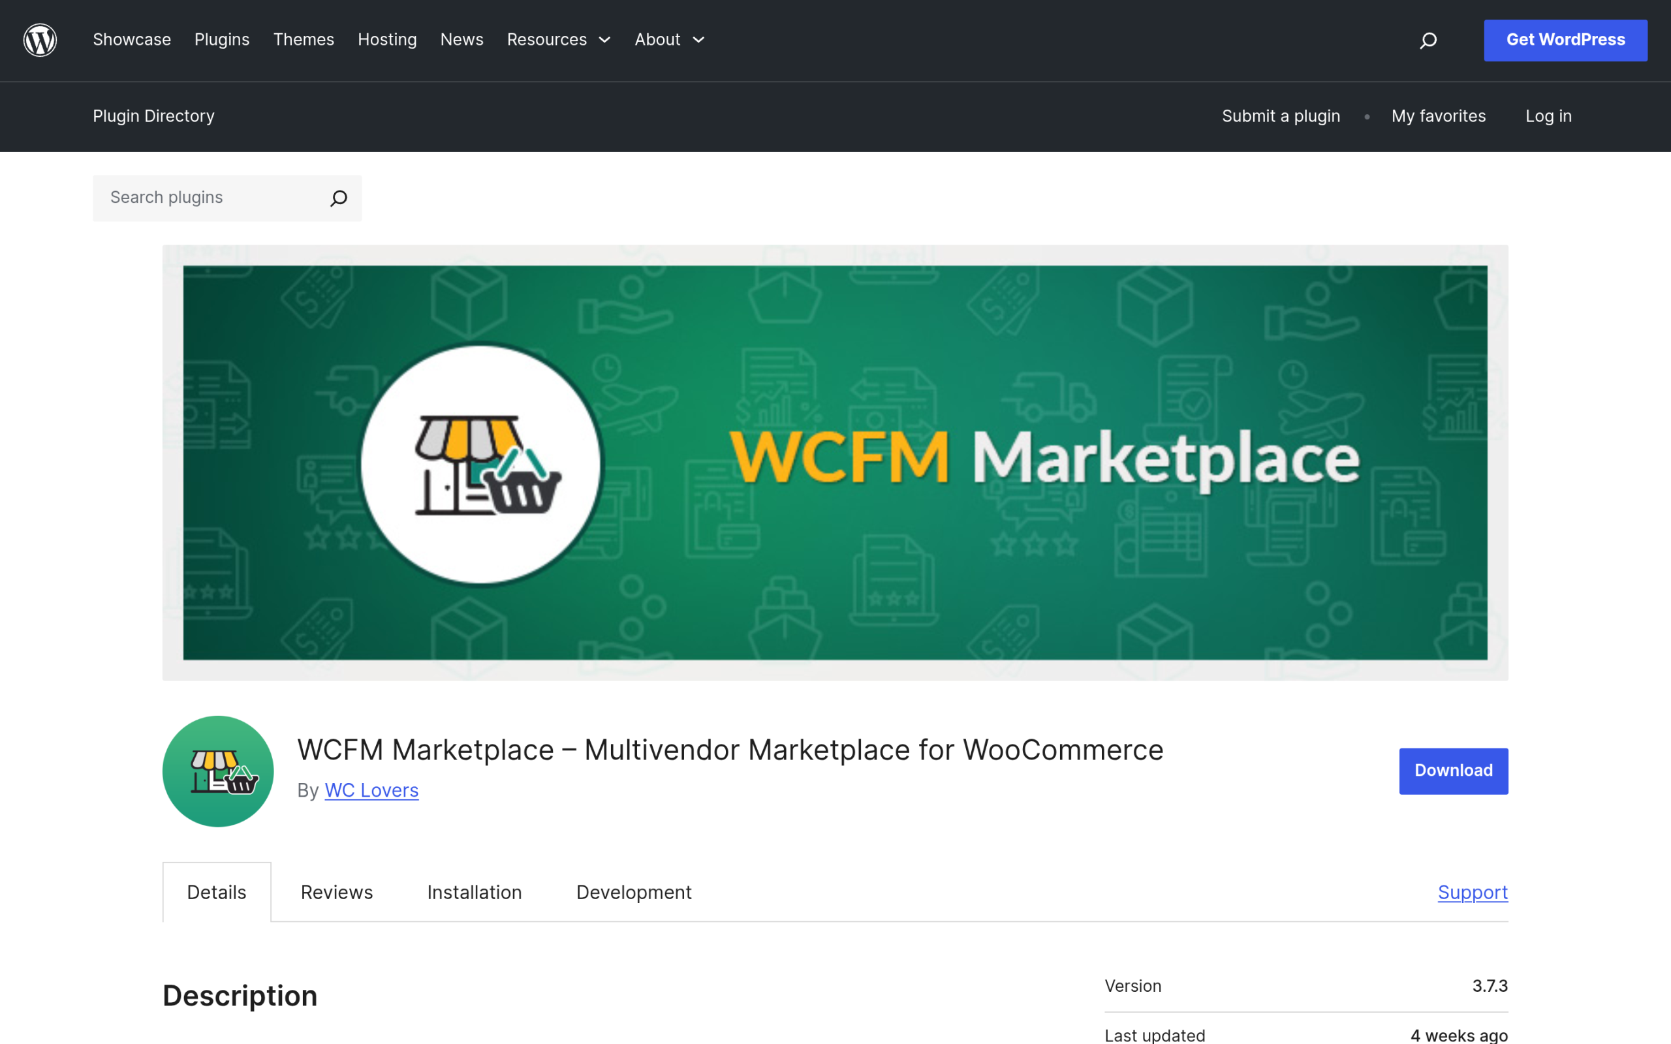Click the WordPress logo icon
Image resolution: width=1671 pixels, height=1044 pixels.
coord(40,40)
